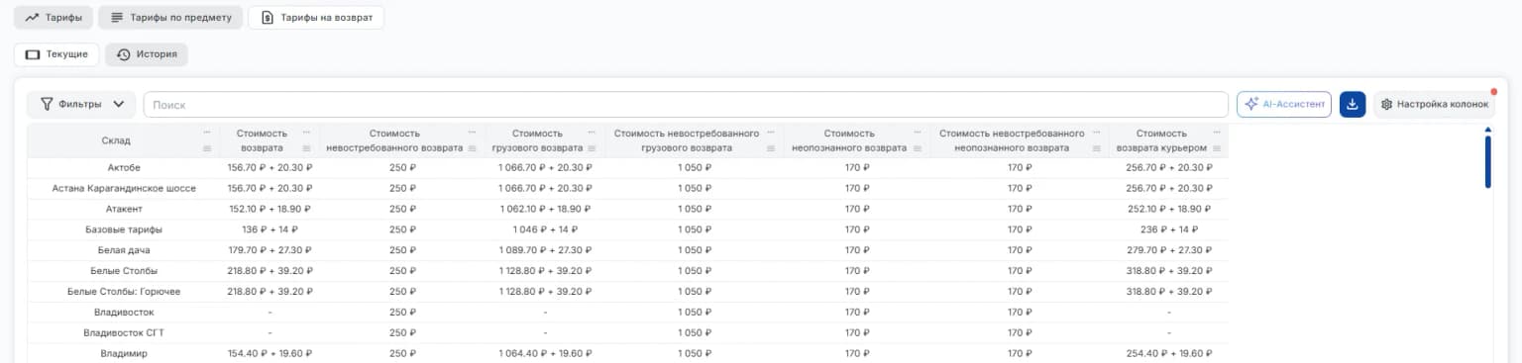Click the hamburger icon in Склад column header
The height and width of the screenshot is (363, 1522).
pos(207,148)
